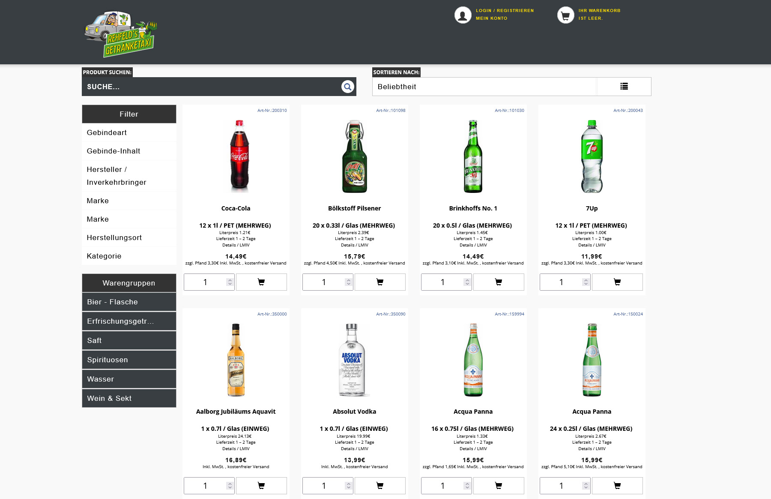Adjust quantity stepper for Bölkstoff Pilsener
The width and height of the screenshot is (771, 499).
click(349, 282)
